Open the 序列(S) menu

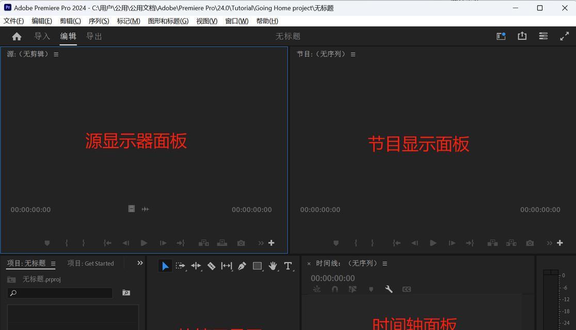[99, 21]
